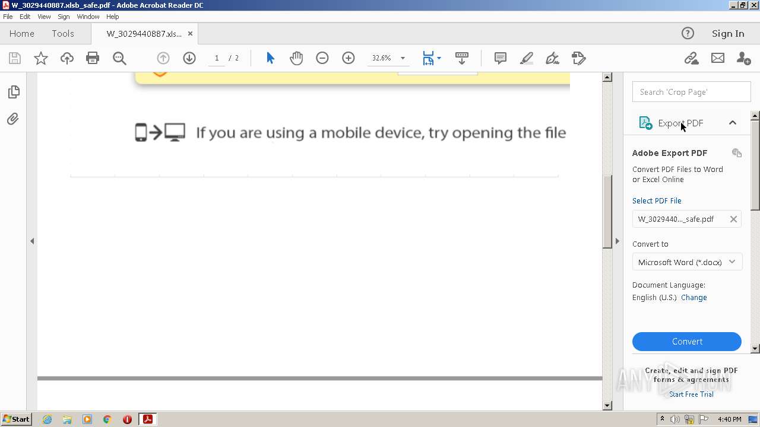Viewport: 760px width, 427px height.
Task: Zoom out with the minus button
Action: point(322,58)
